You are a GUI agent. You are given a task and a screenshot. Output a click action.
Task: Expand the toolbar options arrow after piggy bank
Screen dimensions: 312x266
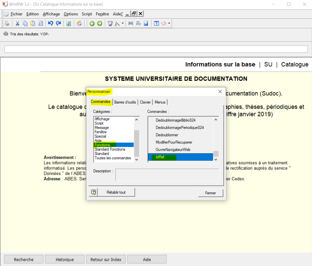pos(169,24)
